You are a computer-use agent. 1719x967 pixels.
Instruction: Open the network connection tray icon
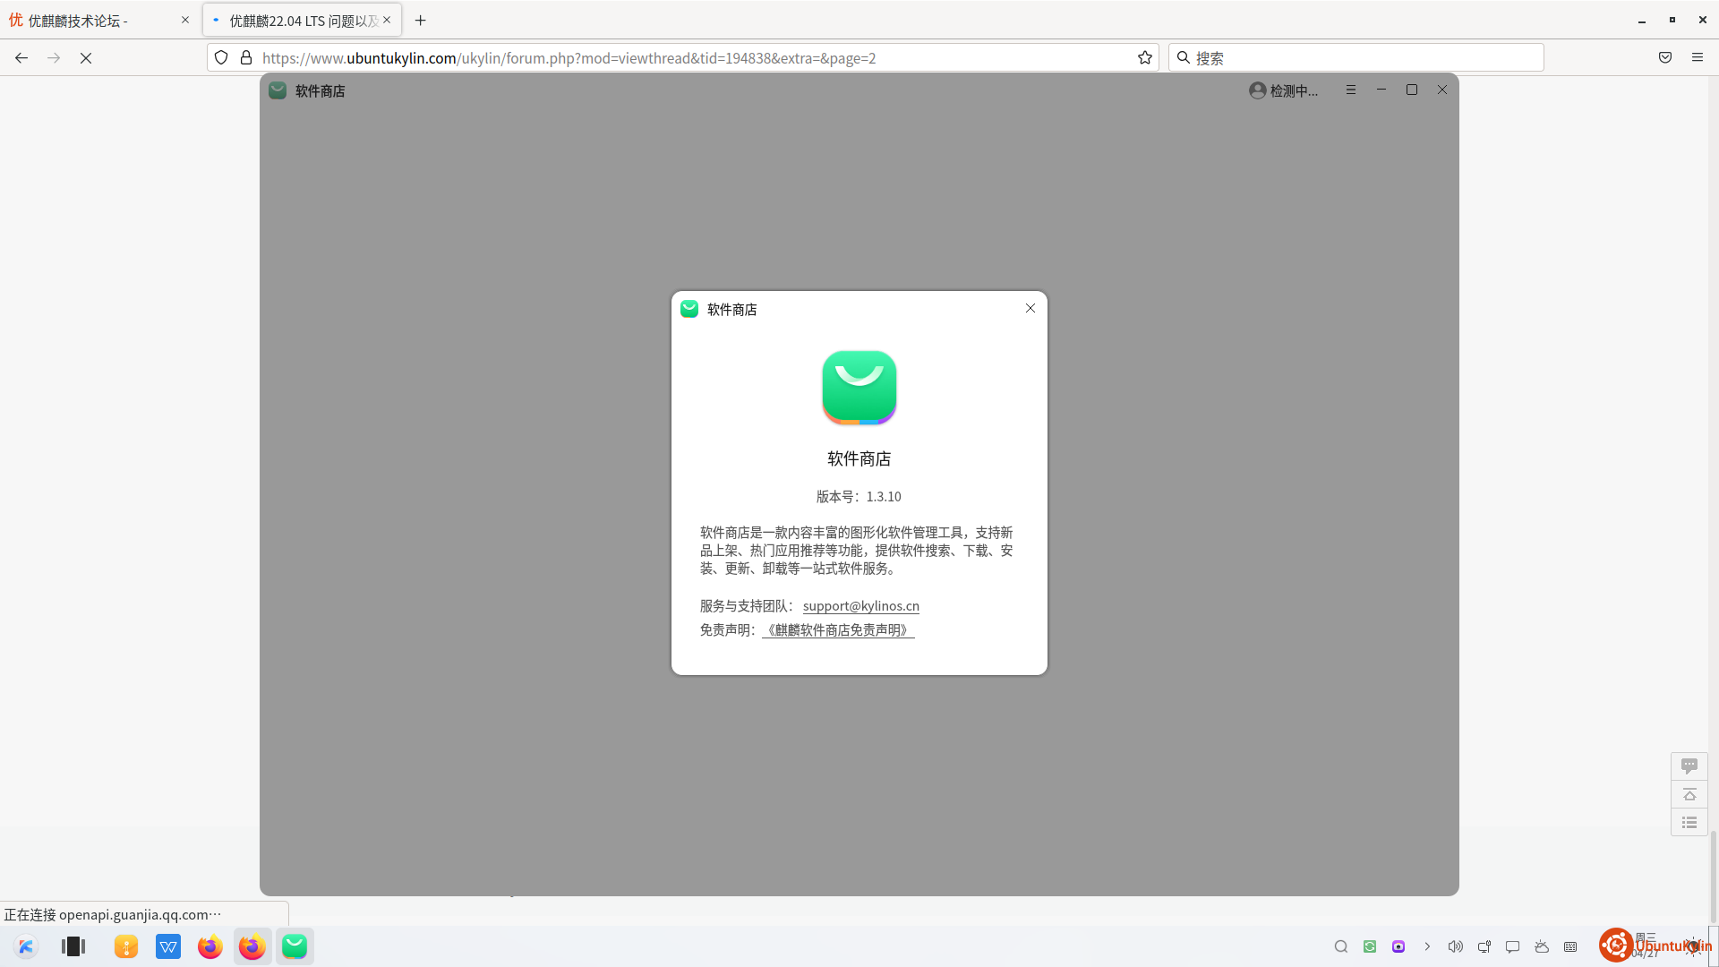pyautogui.click(x=1484, y=946)
